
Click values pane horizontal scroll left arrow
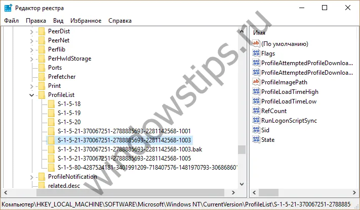pyautogui.click(x=254, y=193)
